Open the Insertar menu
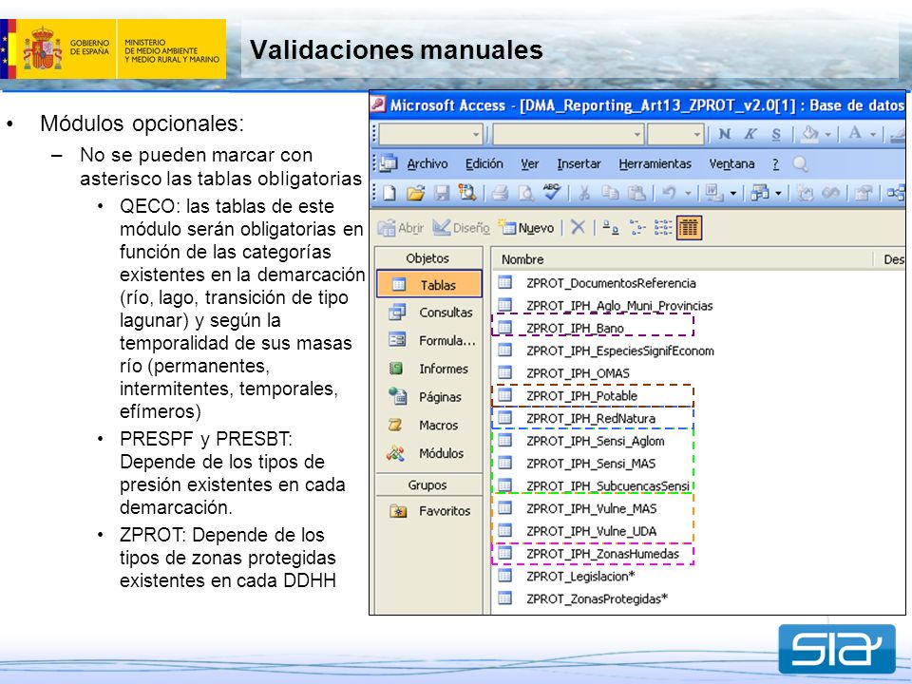 click(x=579, y=164)
